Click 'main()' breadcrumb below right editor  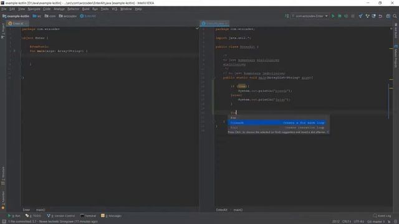(x=238, y=210)
